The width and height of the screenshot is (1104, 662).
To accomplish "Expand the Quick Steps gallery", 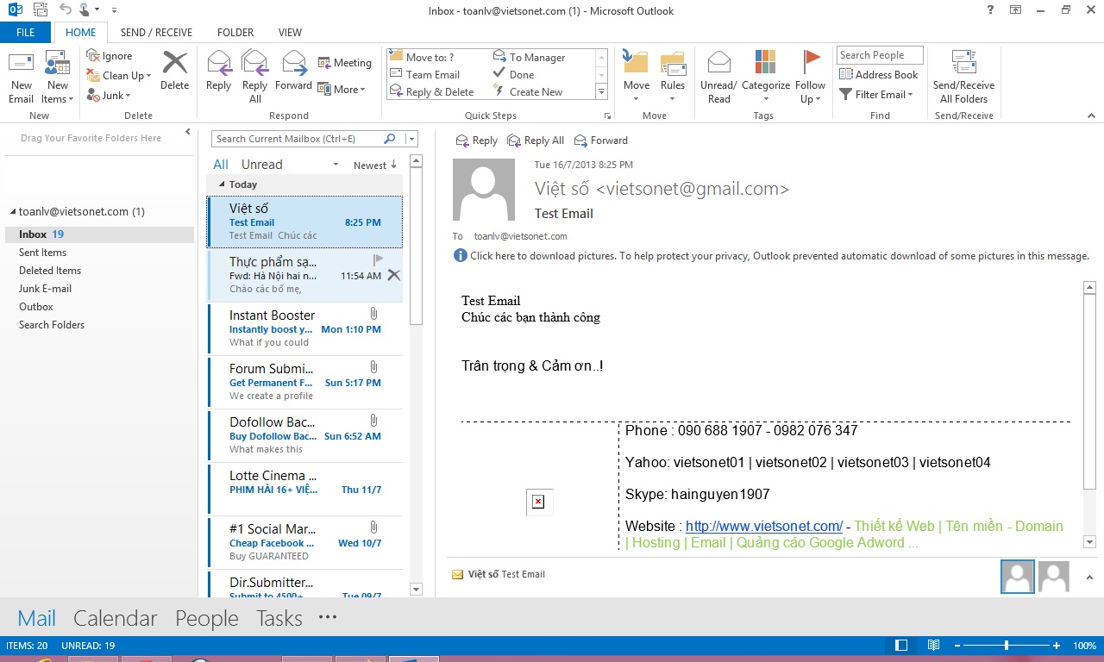I will 601,92.
